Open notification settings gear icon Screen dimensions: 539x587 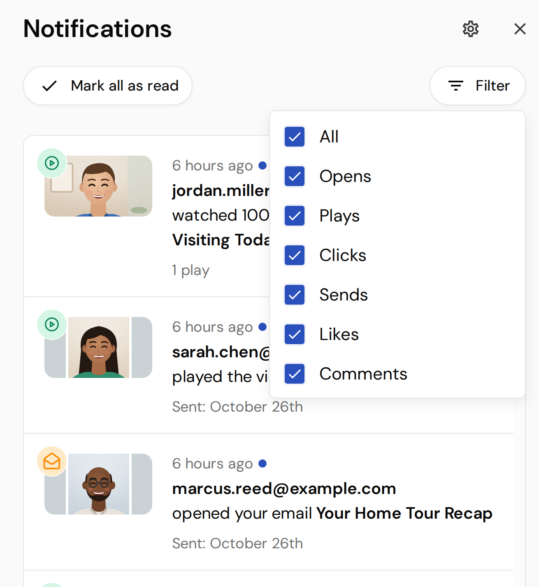pos(471,29)
